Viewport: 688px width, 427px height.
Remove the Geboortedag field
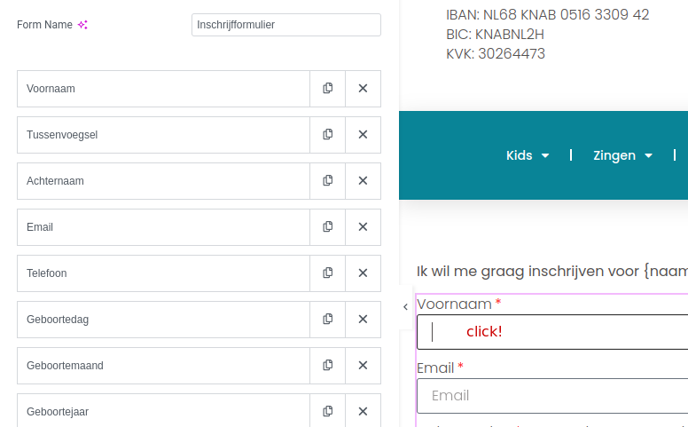[363, 320]
